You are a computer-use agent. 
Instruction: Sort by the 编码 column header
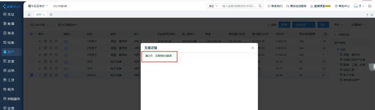tap(67, 34)
